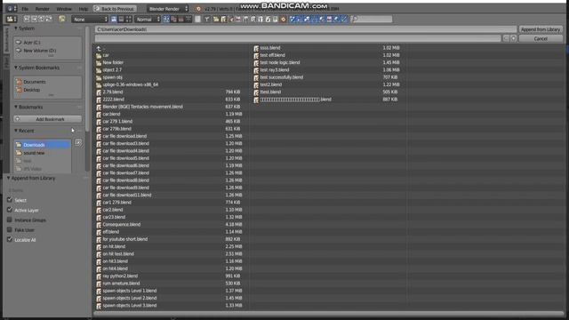Enable Fake User checkbox
The height and width of the screenshot is (320, 569).
(10, 229)
